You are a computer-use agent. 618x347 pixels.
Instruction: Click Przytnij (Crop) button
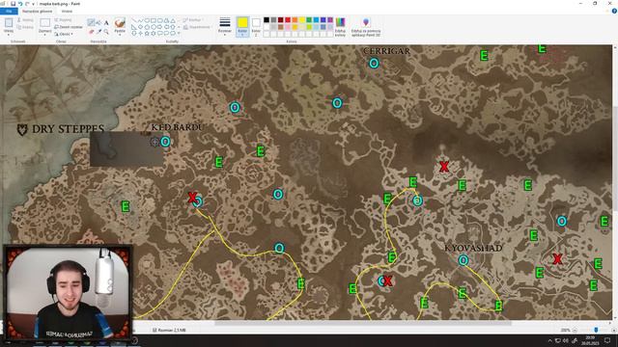pos(64,20)
